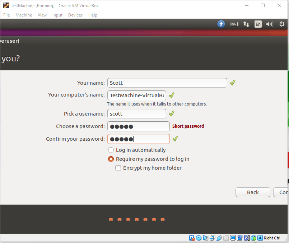Click the sound volume indicator

tap(270, 24)
